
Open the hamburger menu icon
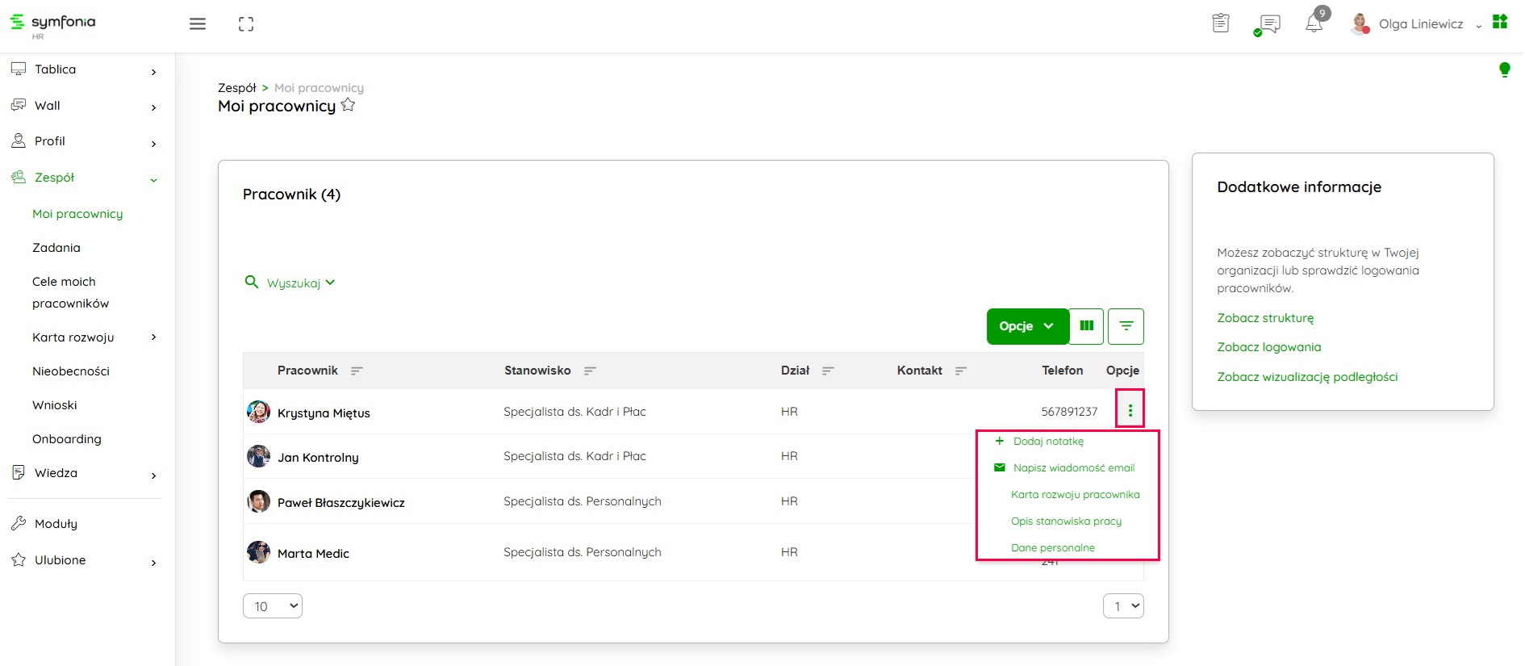198,24
